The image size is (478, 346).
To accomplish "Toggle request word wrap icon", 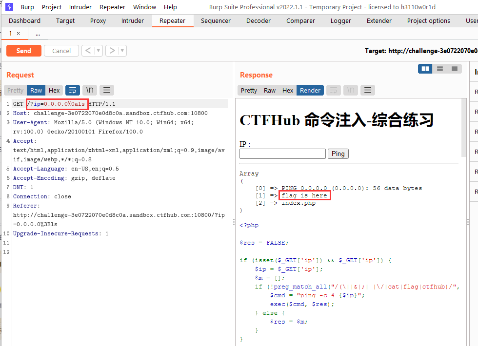I will coord(73,90).
